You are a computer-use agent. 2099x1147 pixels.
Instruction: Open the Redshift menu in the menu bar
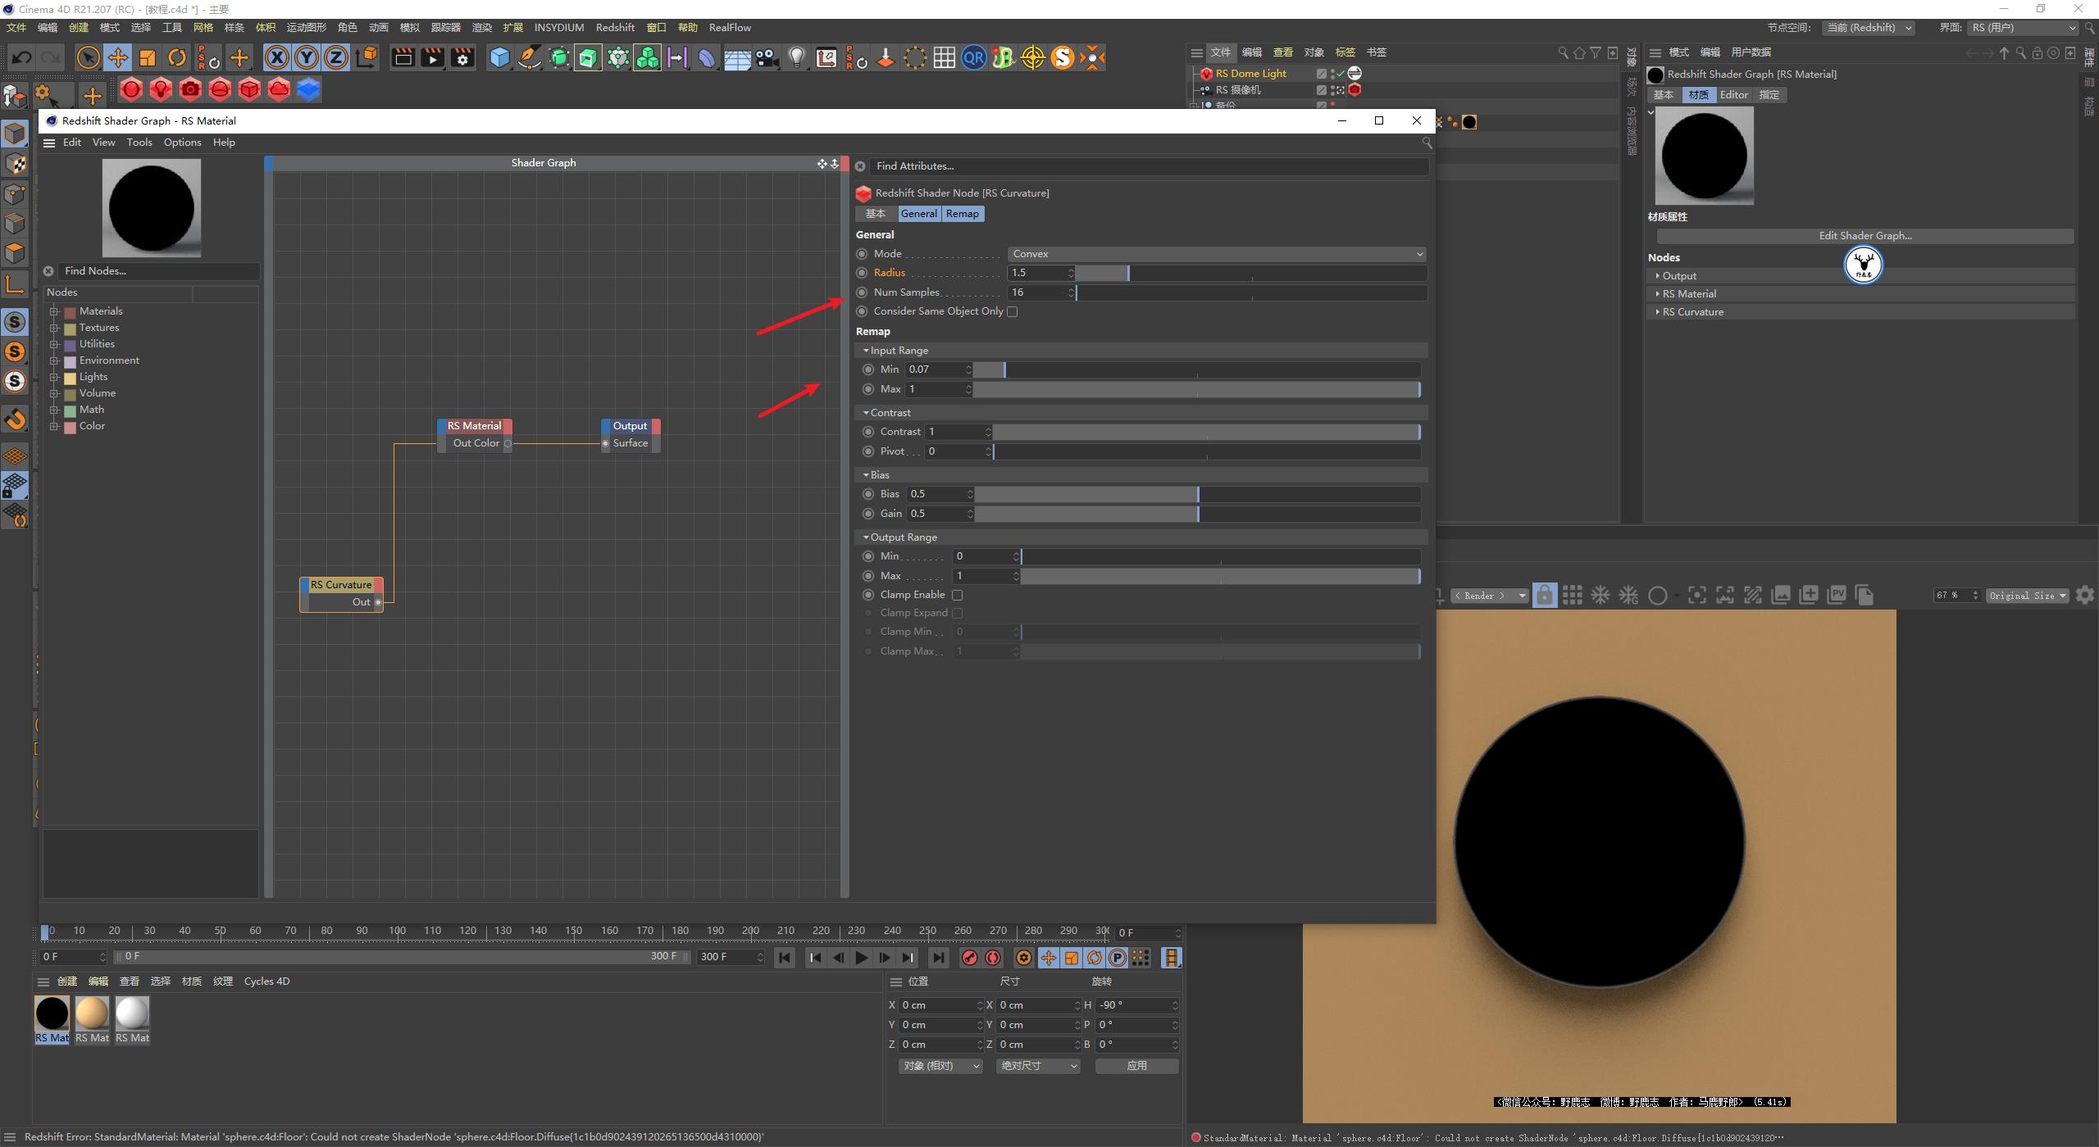coord(615,28)
